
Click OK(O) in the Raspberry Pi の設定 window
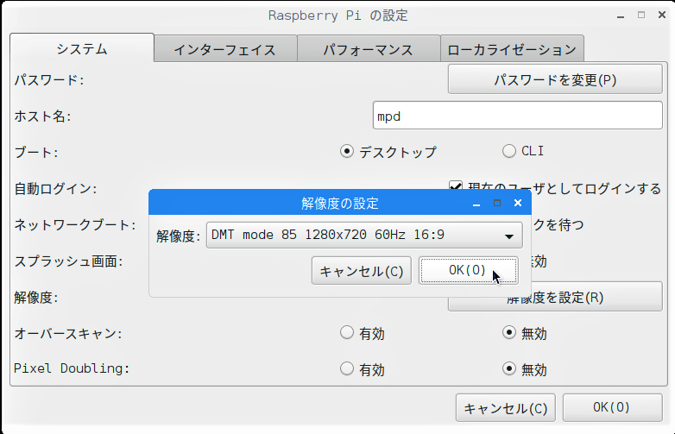click(612, 407)
